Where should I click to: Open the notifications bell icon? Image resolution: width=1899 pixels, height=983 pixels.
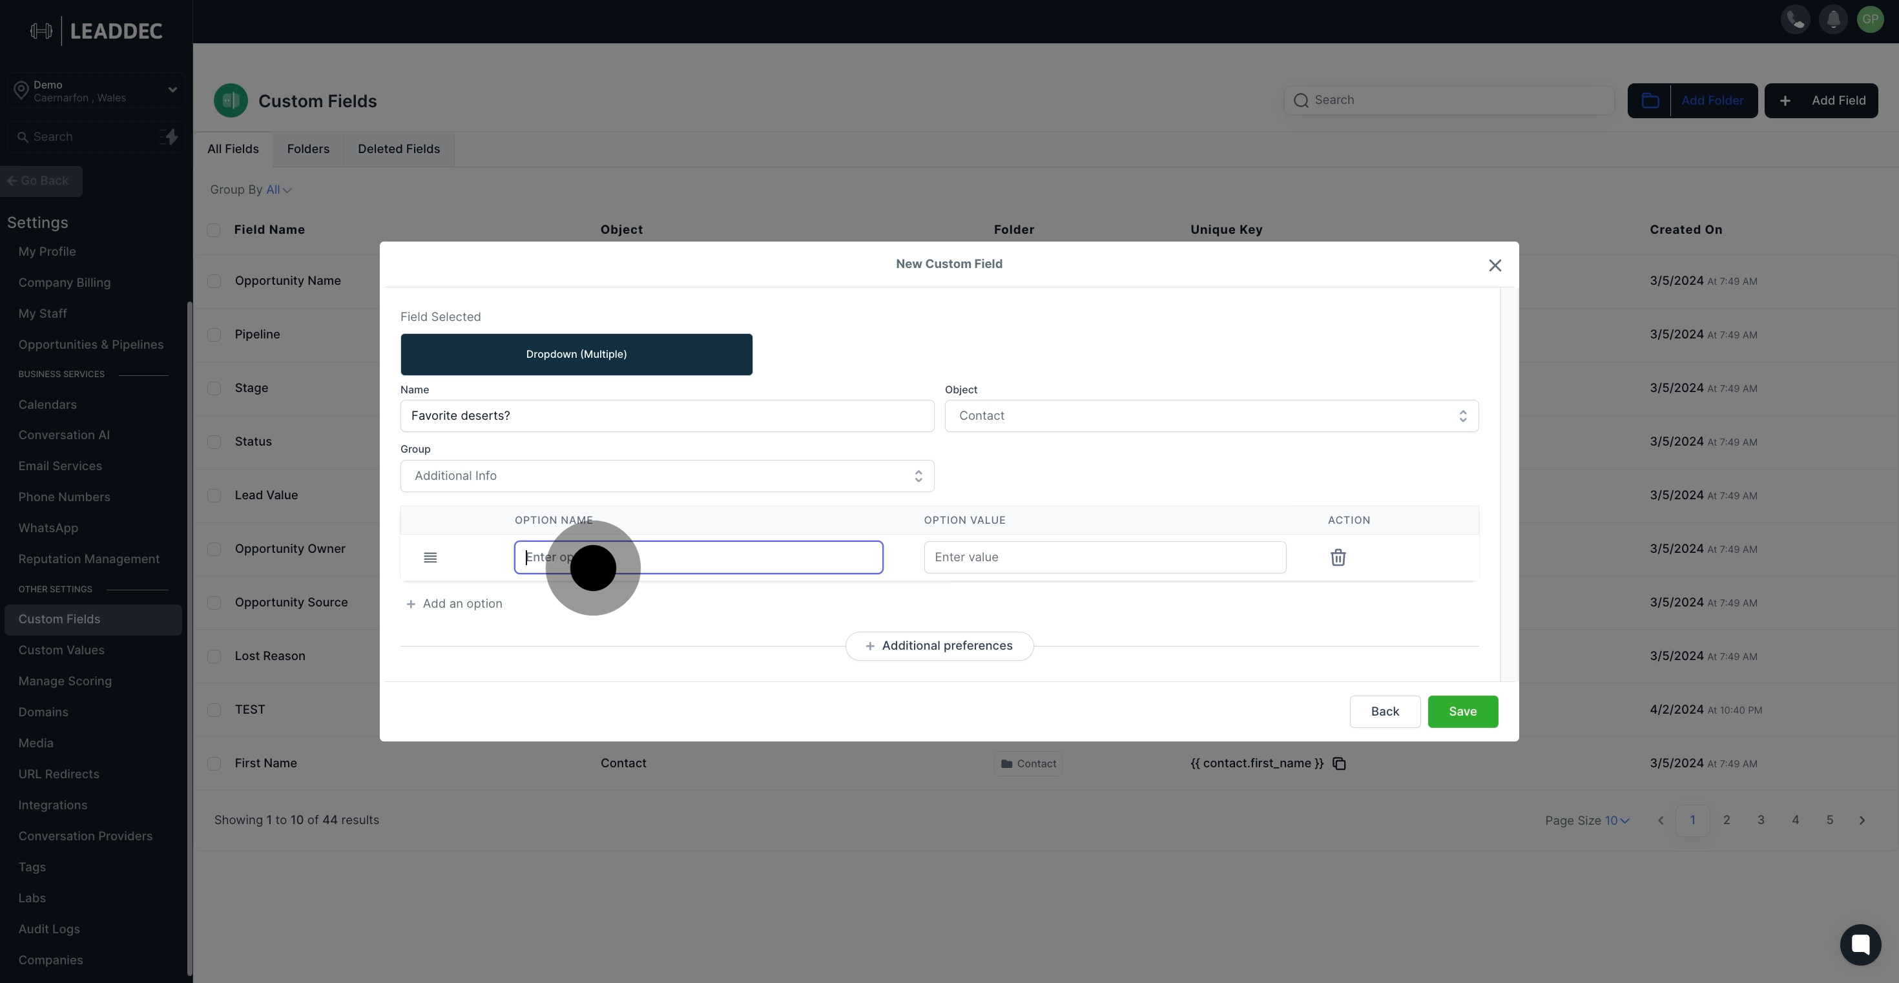[1832, 19]
